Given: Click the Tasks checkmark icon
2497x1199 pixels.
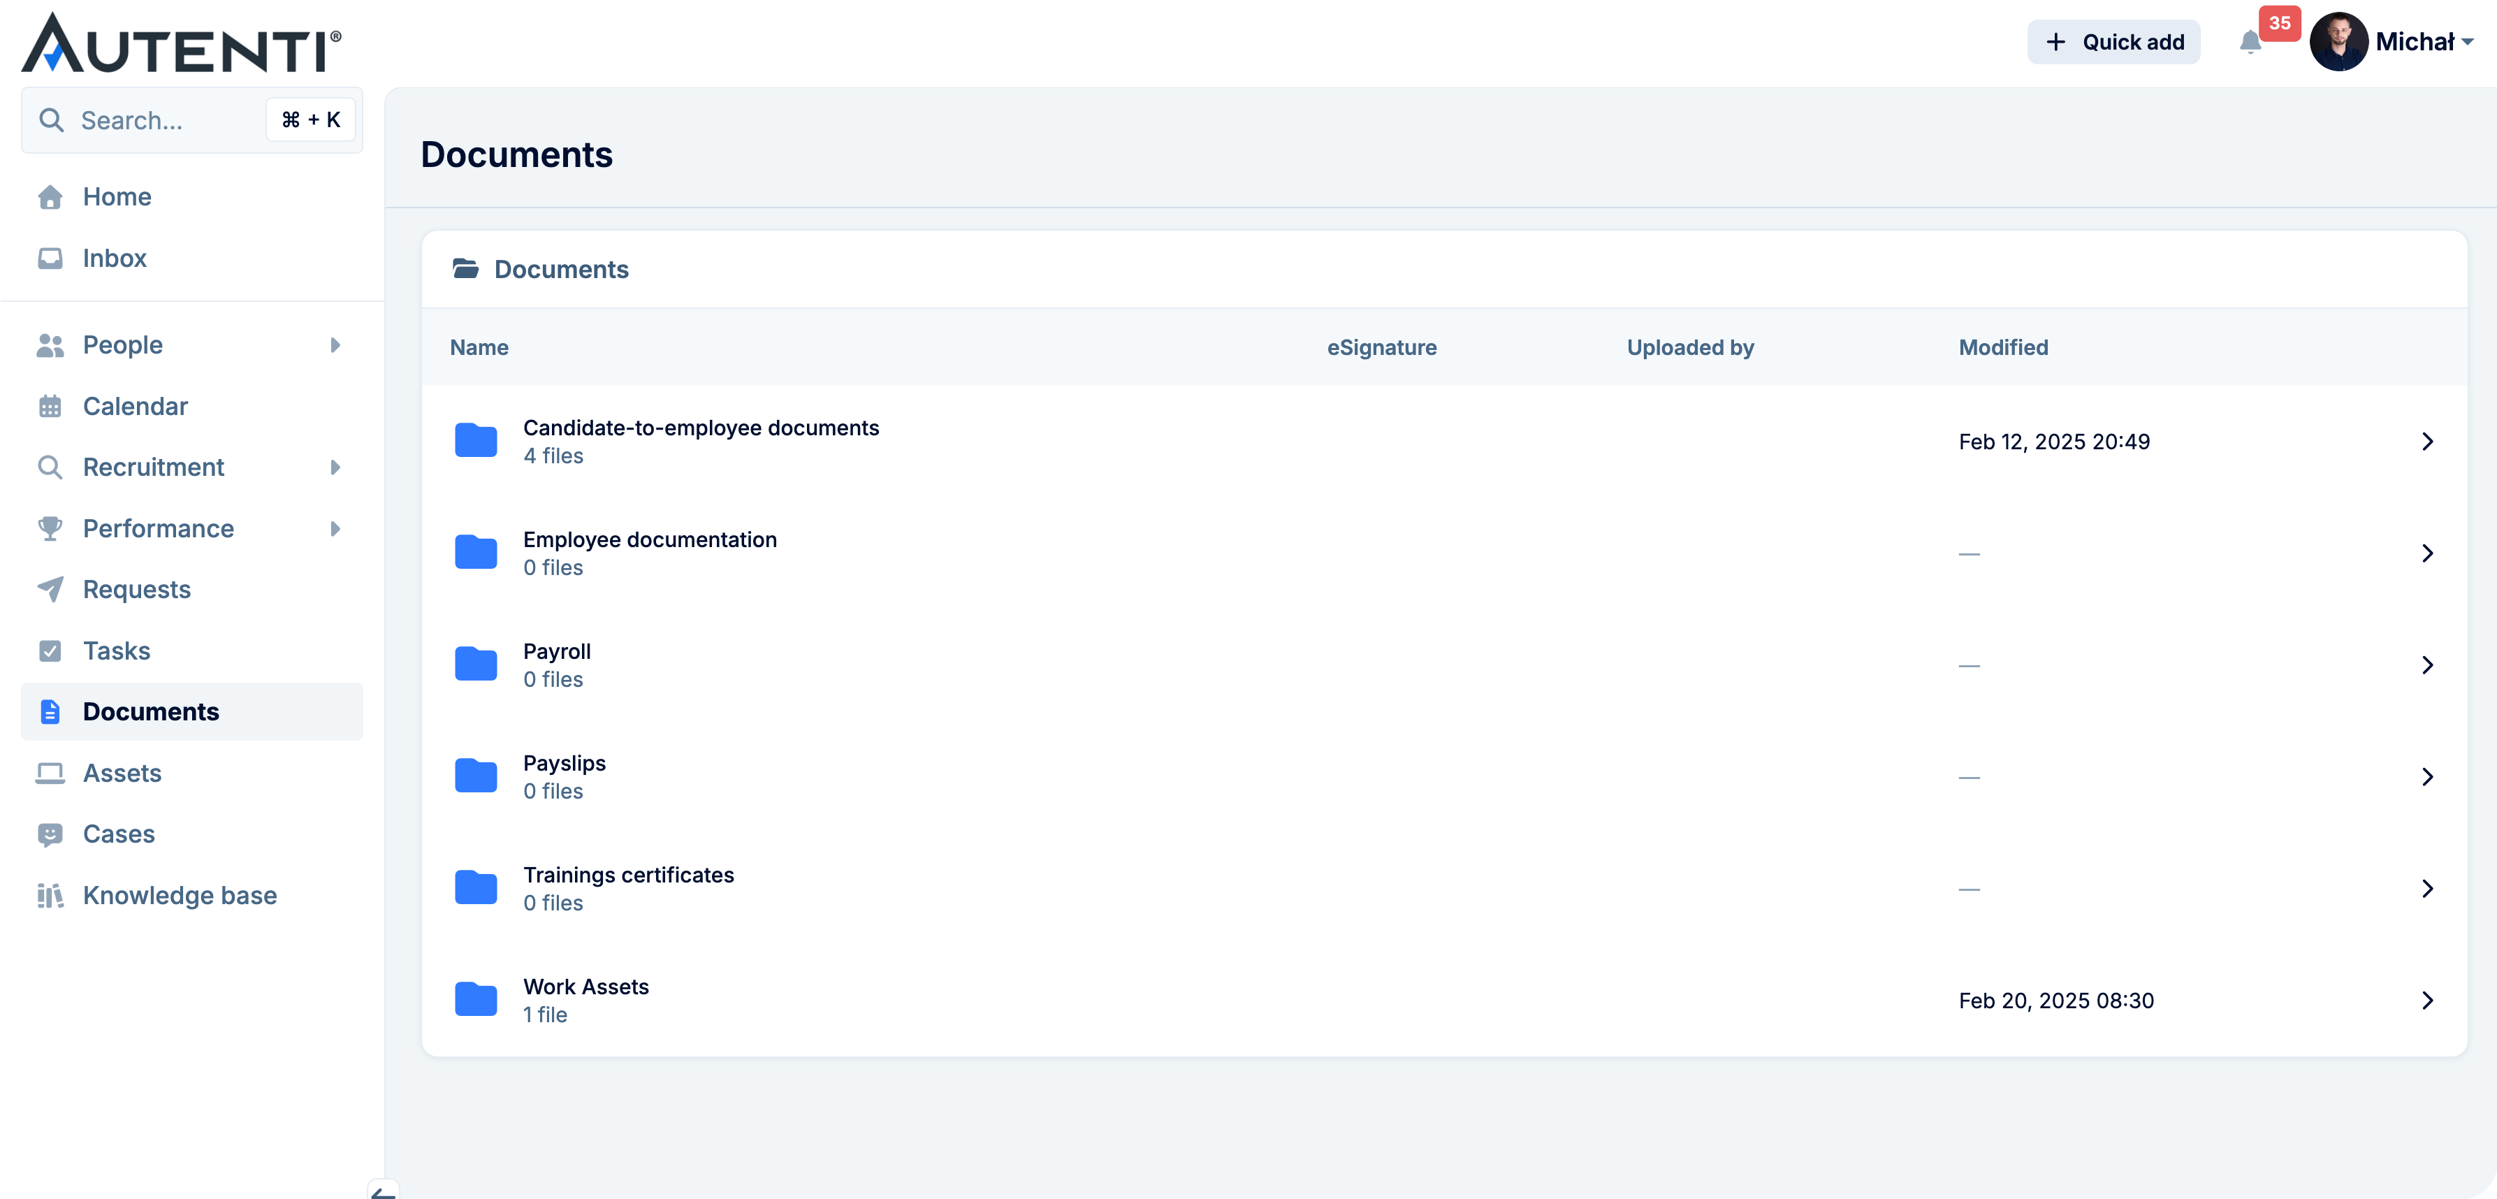Looking at the screenshot, I should coord(50,651).
